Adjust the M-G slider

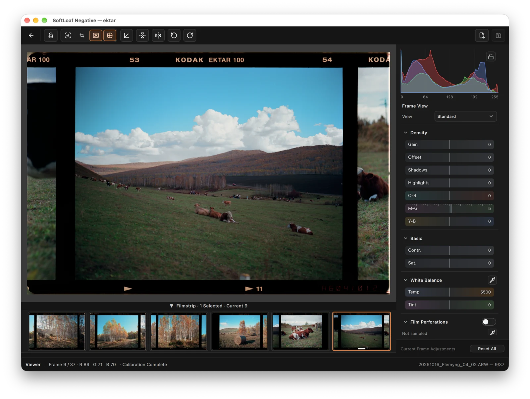[450, 209]
